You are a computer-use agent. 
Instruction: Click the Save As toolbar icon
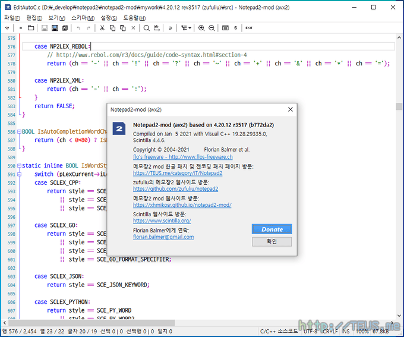55,28
